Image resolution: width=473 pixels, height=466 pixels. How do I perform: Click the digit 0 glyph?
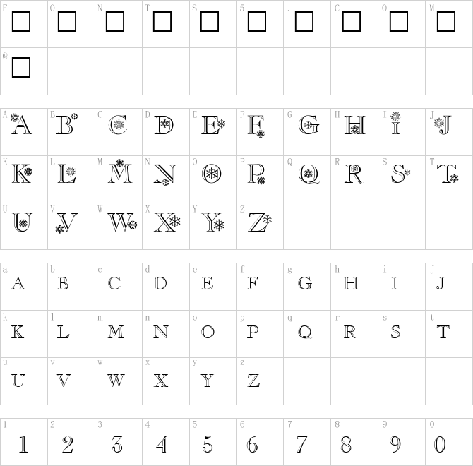pyautogui.click(x=441, y=444)
